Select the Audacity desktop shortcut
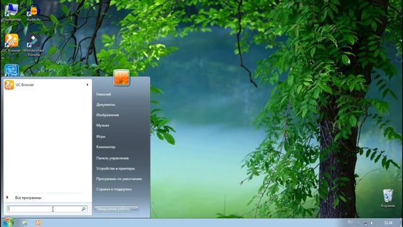 (x=33, y=13)
